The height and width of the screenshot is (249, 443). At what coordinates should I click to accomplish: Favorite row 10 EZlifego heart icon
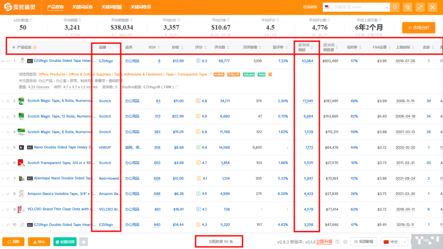[8, 225]
